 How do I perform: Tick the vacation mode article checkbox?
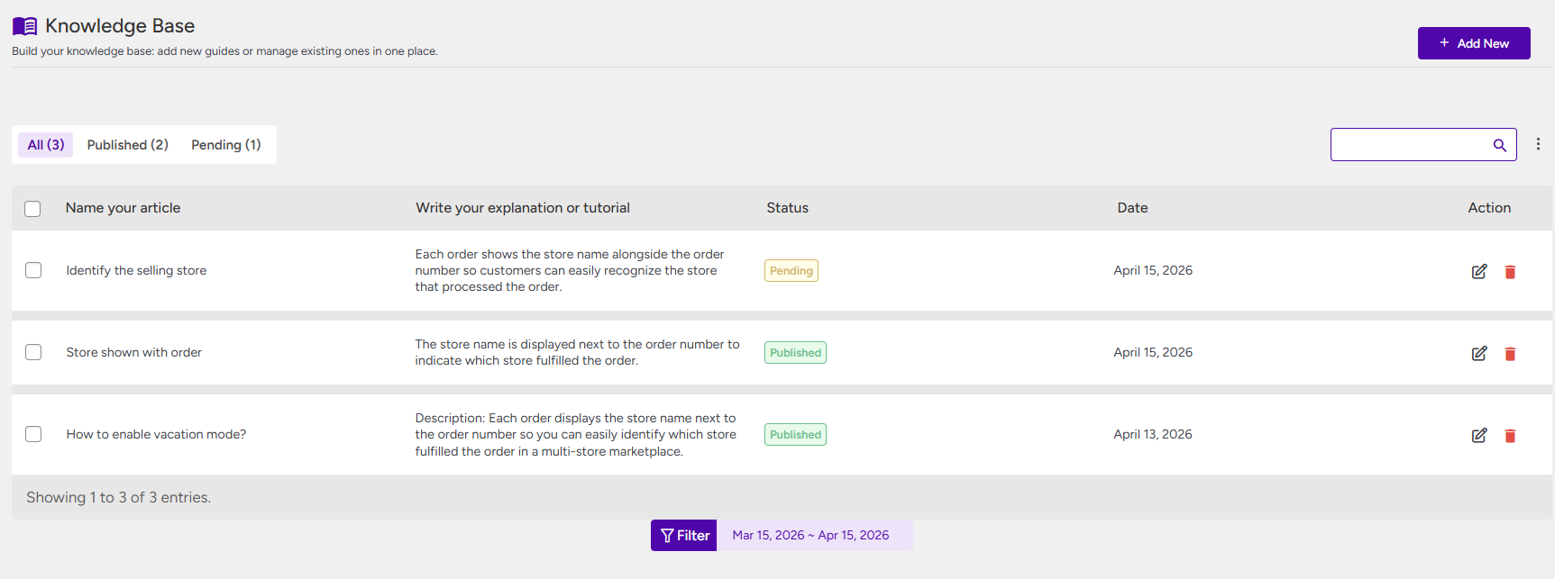coord(33,434)
